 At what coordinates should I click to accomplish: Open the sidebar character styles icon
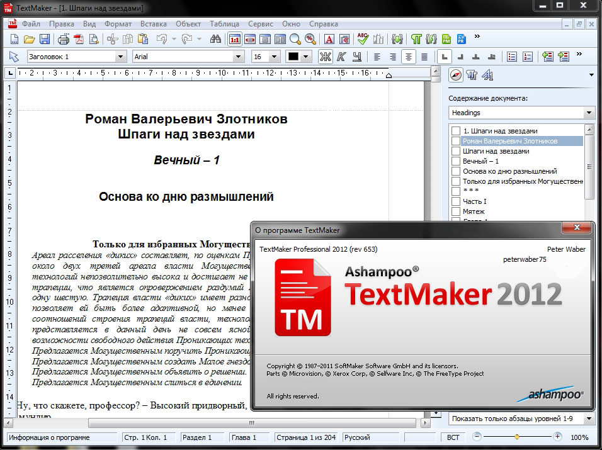[487, 75]
